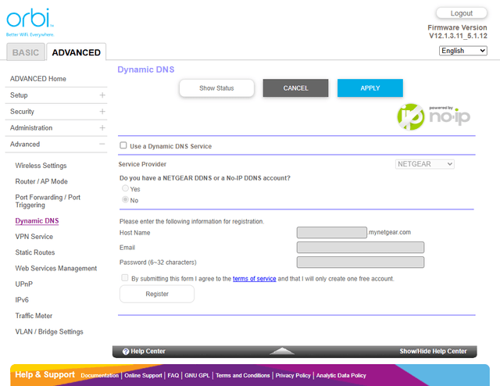Go to Static Routes
The image size is (500, 386).
[x=35, y=252]
